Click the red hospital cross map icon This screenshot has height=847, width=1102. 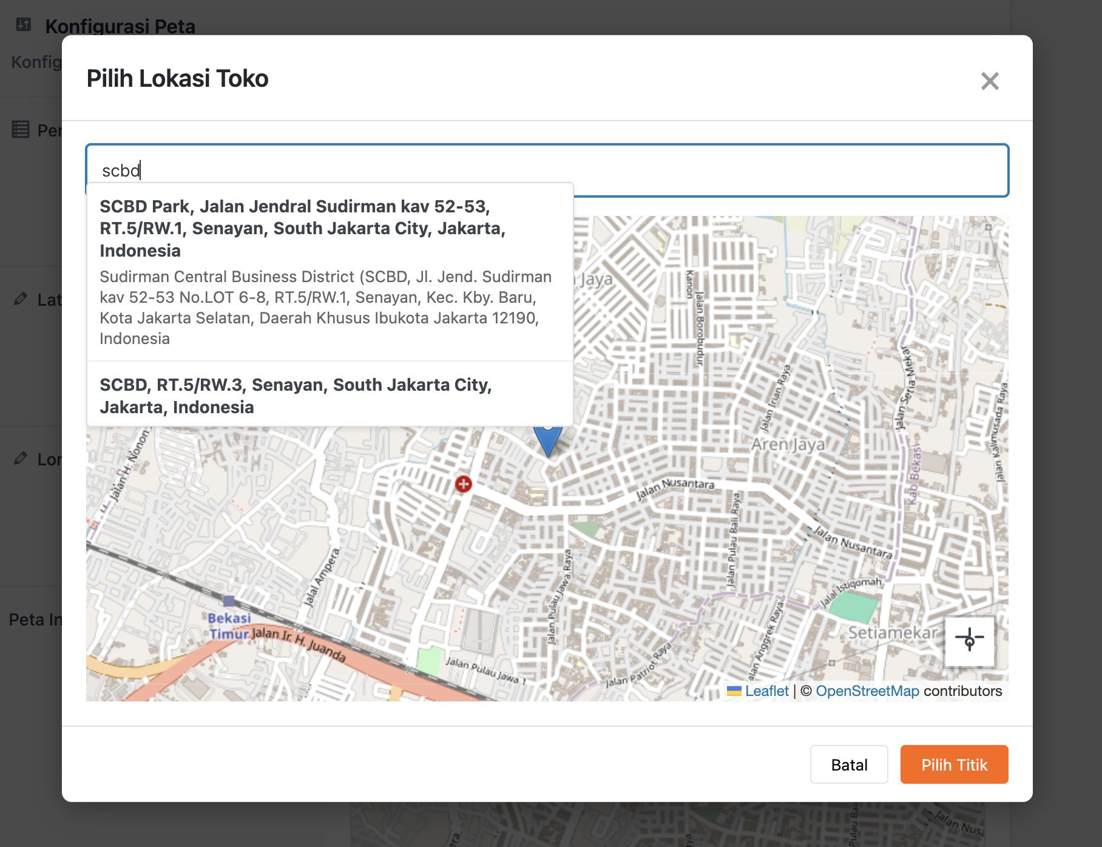click(x=464, y=484)
